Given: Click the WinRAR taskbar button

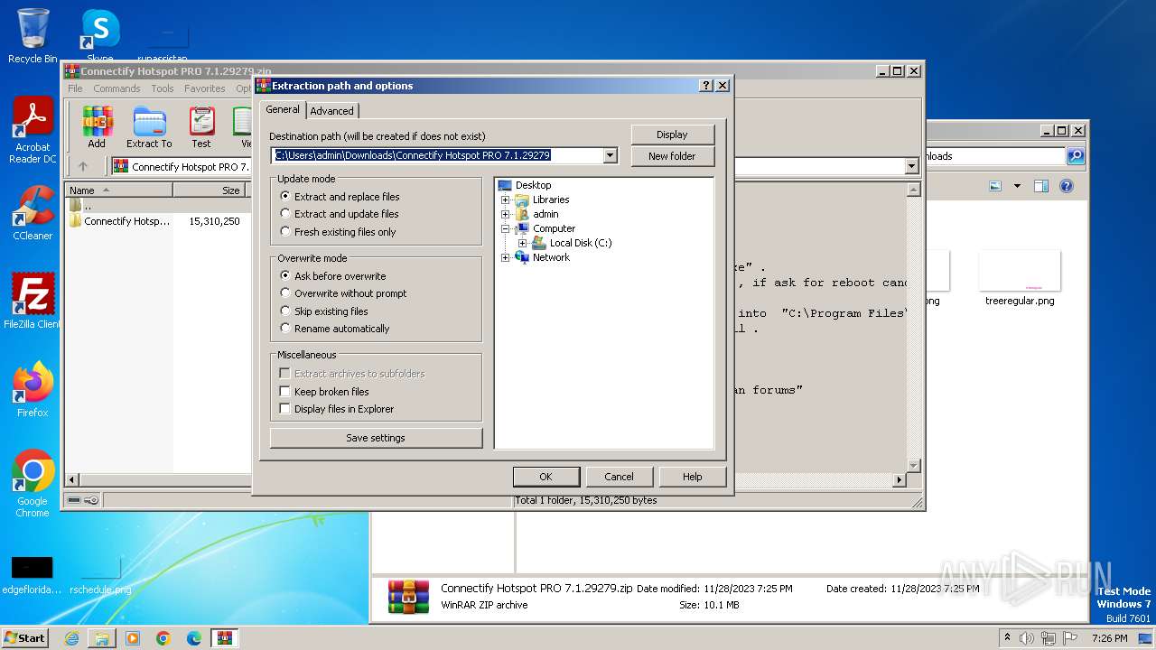Looking at the screenshot, I should click(225, 638).
